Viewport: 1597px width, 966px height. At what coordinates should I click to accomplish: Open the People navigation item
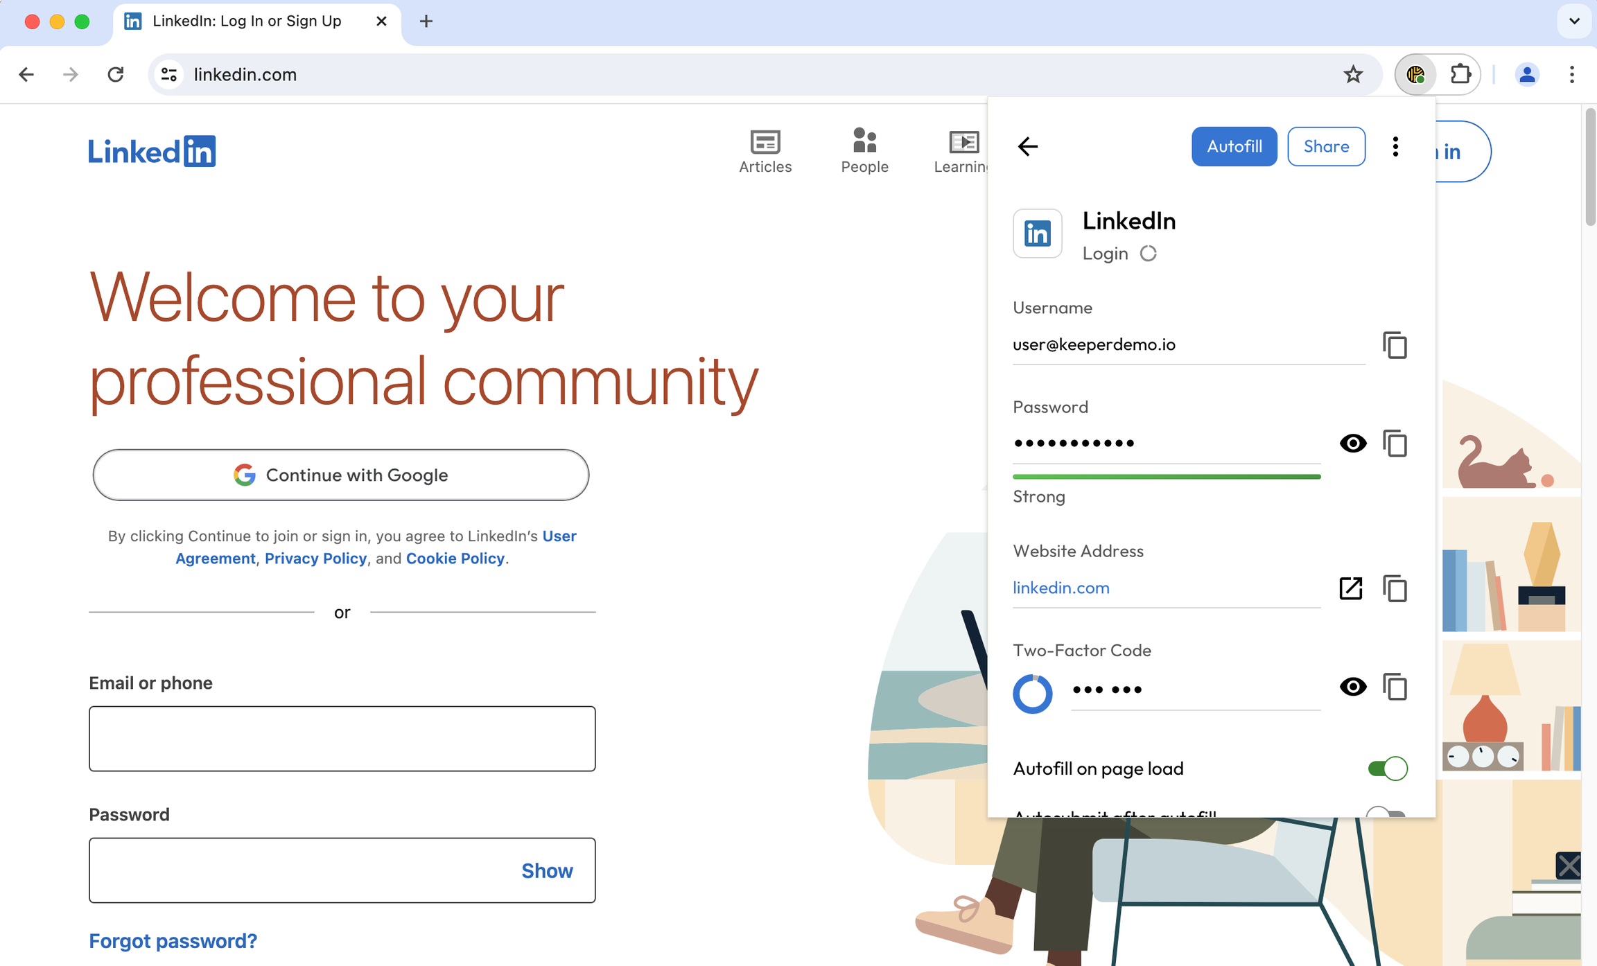864,151
